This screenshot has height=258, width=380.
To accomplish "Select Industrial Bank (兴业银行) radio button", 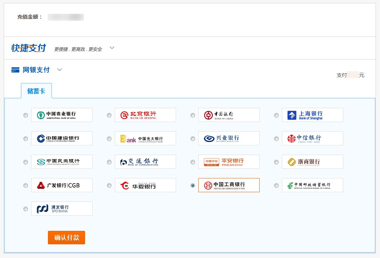I will 193,139.
